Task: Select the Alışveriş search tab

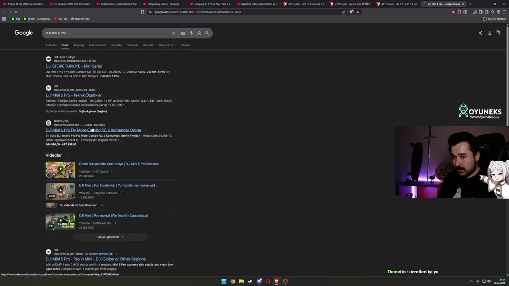Action: click(79, 45)
